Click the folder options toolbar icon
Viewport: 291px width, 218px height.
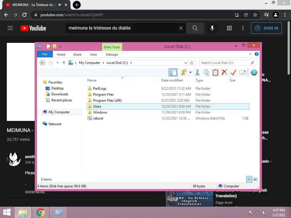coord(184,72)
